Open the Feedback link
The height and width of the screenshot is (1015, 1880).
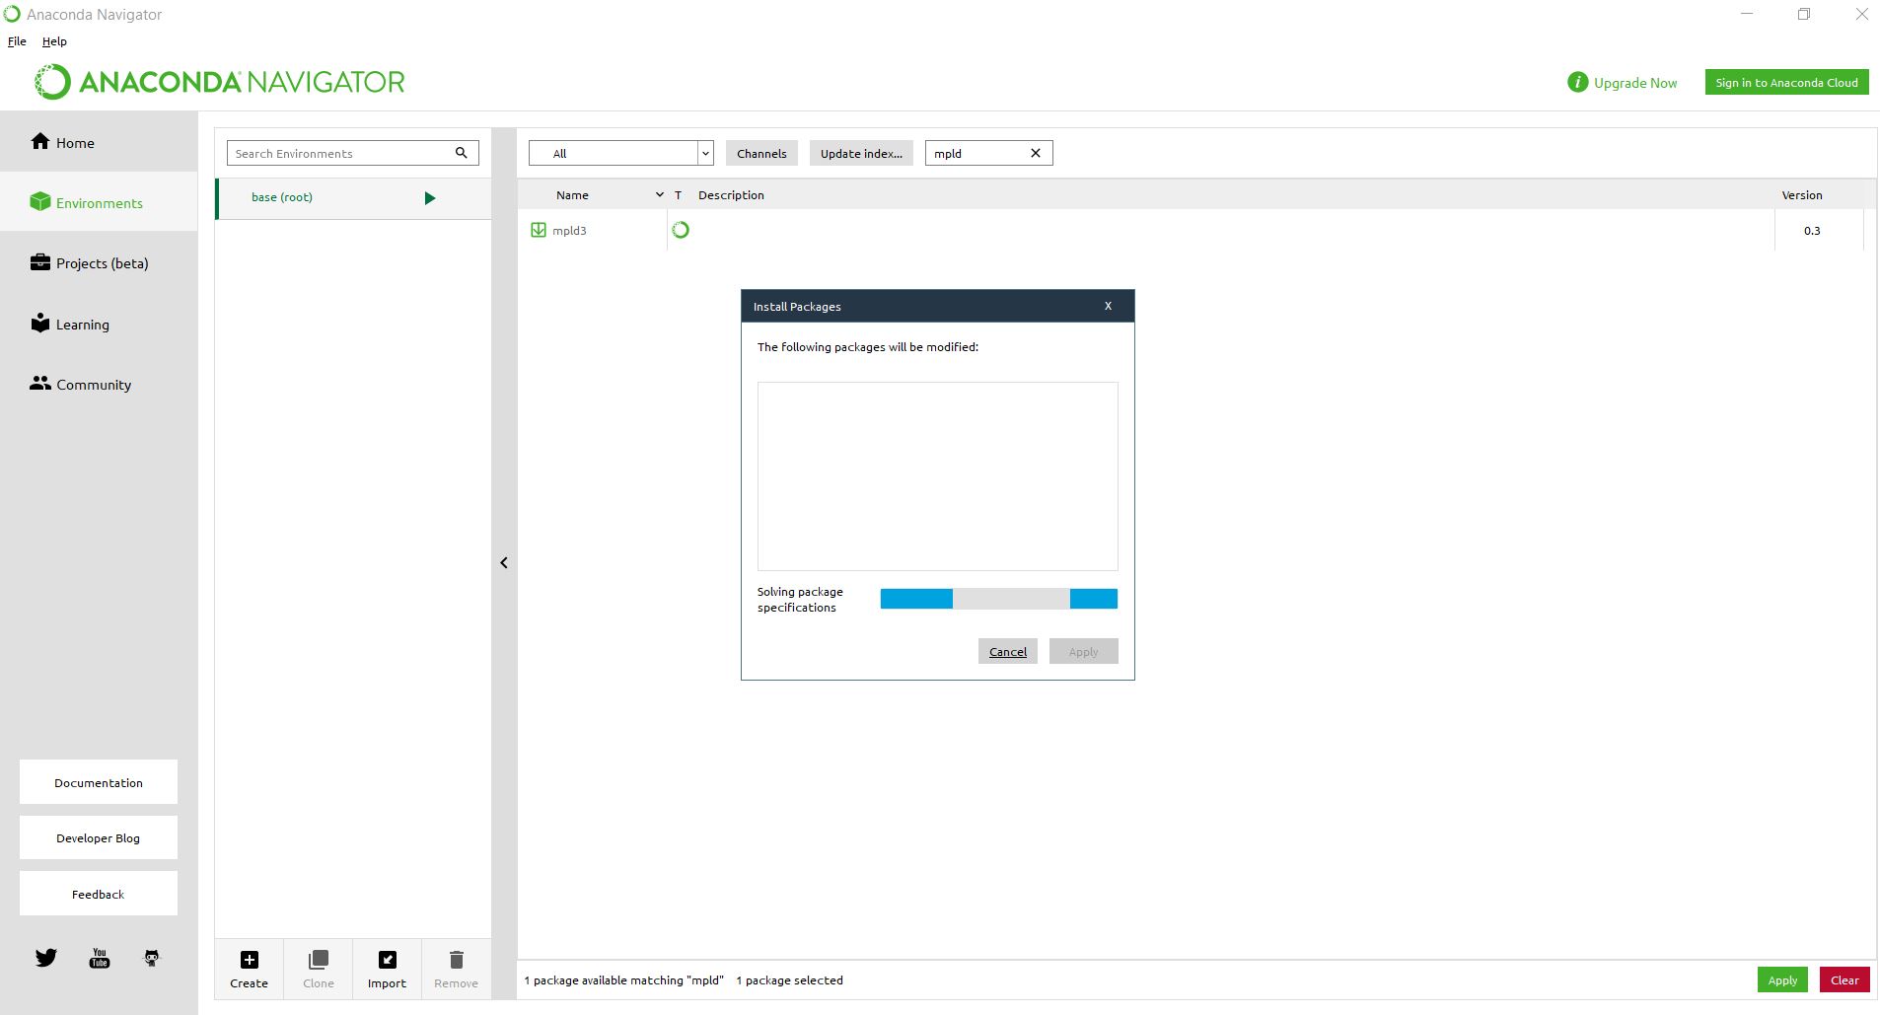pos(99,894)
